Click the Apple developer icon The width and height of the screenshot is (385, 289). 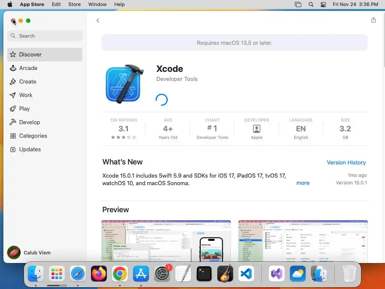point(256,129)
